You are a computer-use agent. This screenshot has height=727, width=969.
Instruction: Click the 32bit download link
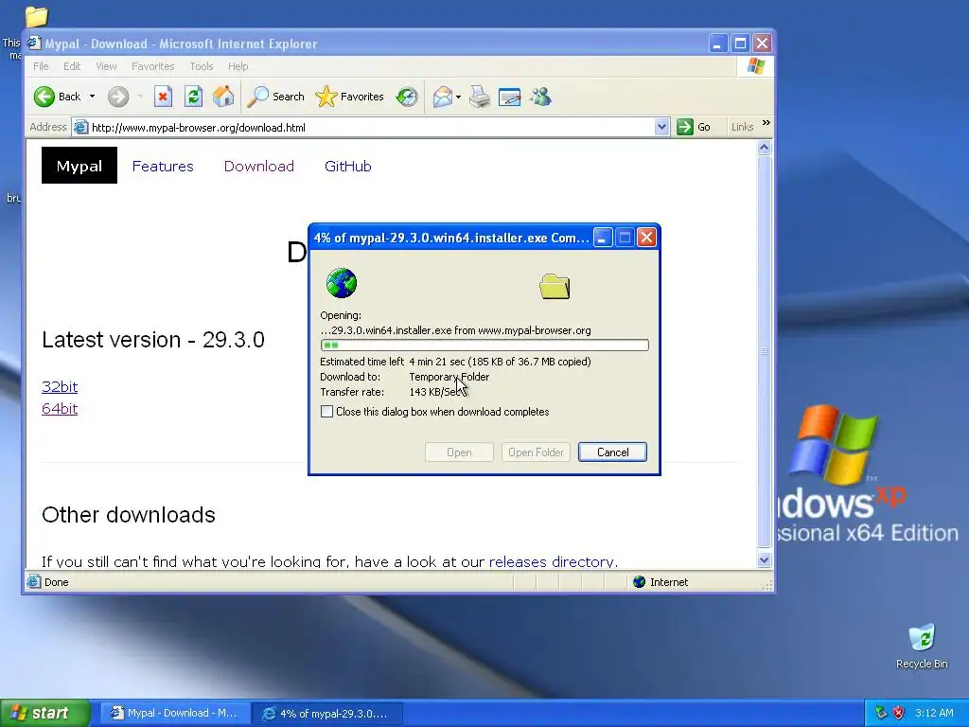pyautogui.click(x=60, y=386)
